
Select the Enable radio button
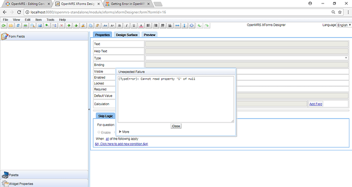pos(99,132)
